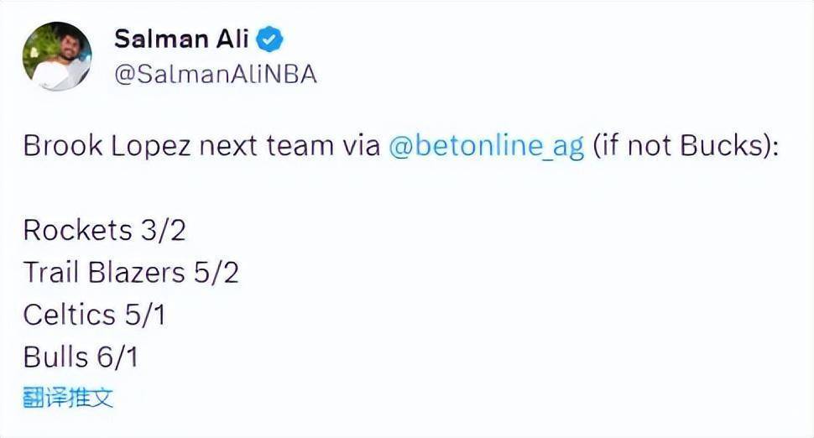
Task: Click the word "Rockets" in the odds list
Action: [x=77, y=230]
